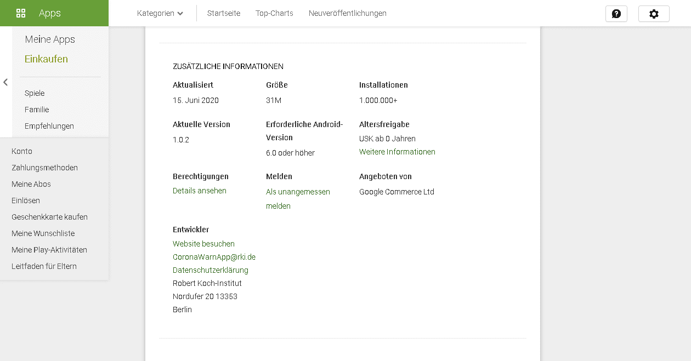691x361 pixels.
Task: Click 'ZUSÄTZLICHE INFORMATIONEN' heading
Action: pyautogui.click(x=228, y=66)
